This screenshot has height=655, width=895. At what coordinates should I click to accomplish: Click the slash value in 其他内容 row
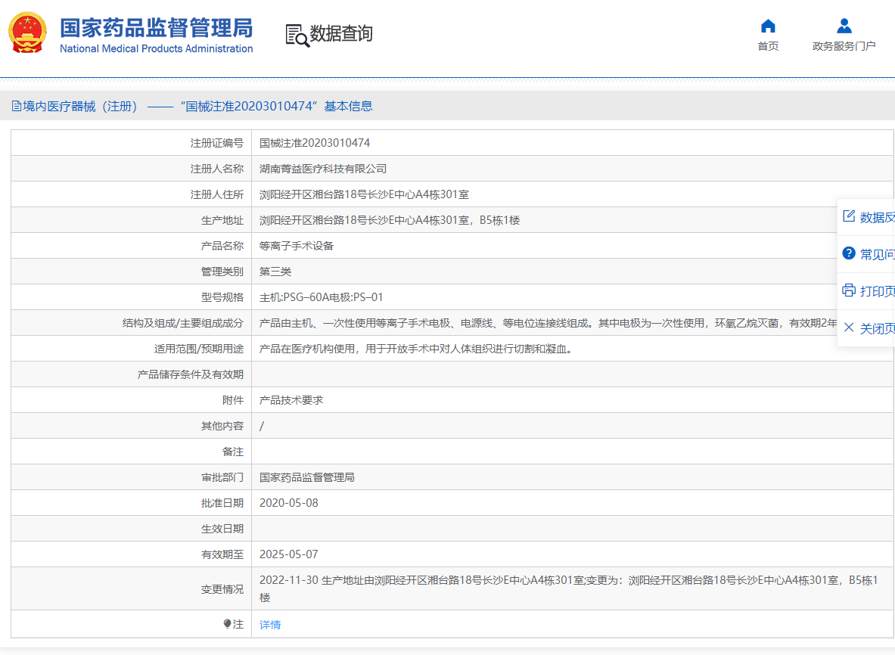[x=262, y=426]
